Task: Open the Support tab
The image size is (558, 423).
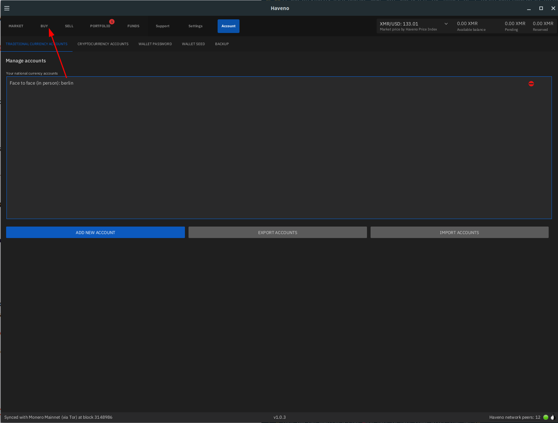Action: pos(162,26)
